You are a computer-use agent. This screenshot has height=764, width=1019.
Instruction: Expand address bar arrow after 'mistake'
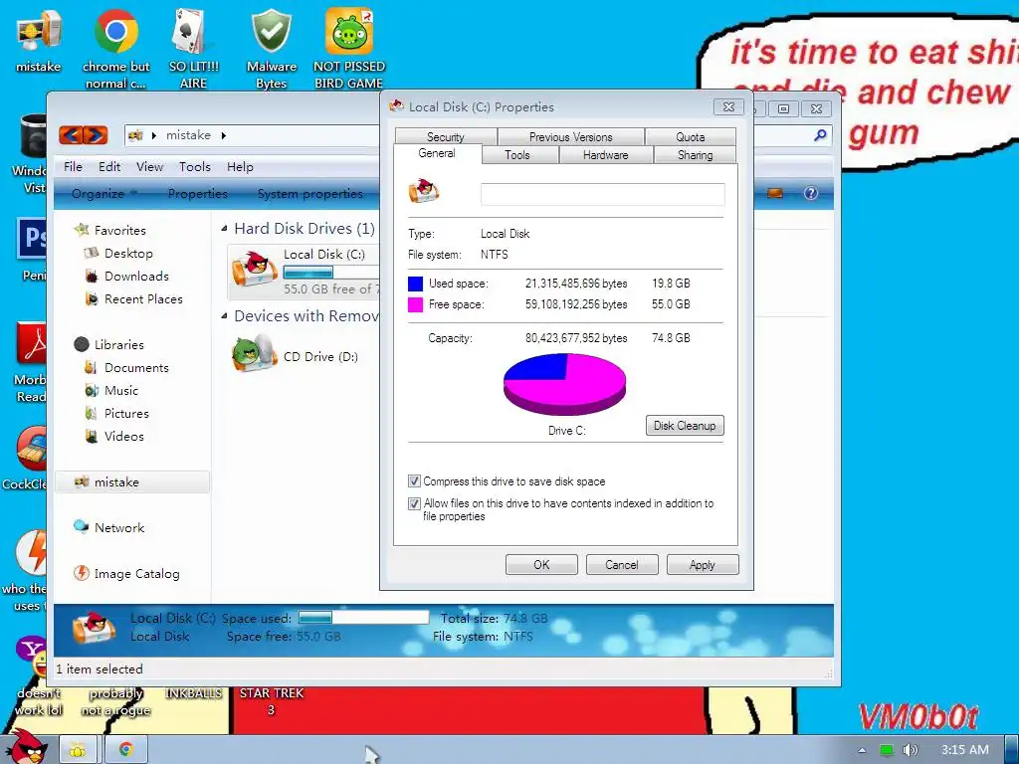point(224,135)
